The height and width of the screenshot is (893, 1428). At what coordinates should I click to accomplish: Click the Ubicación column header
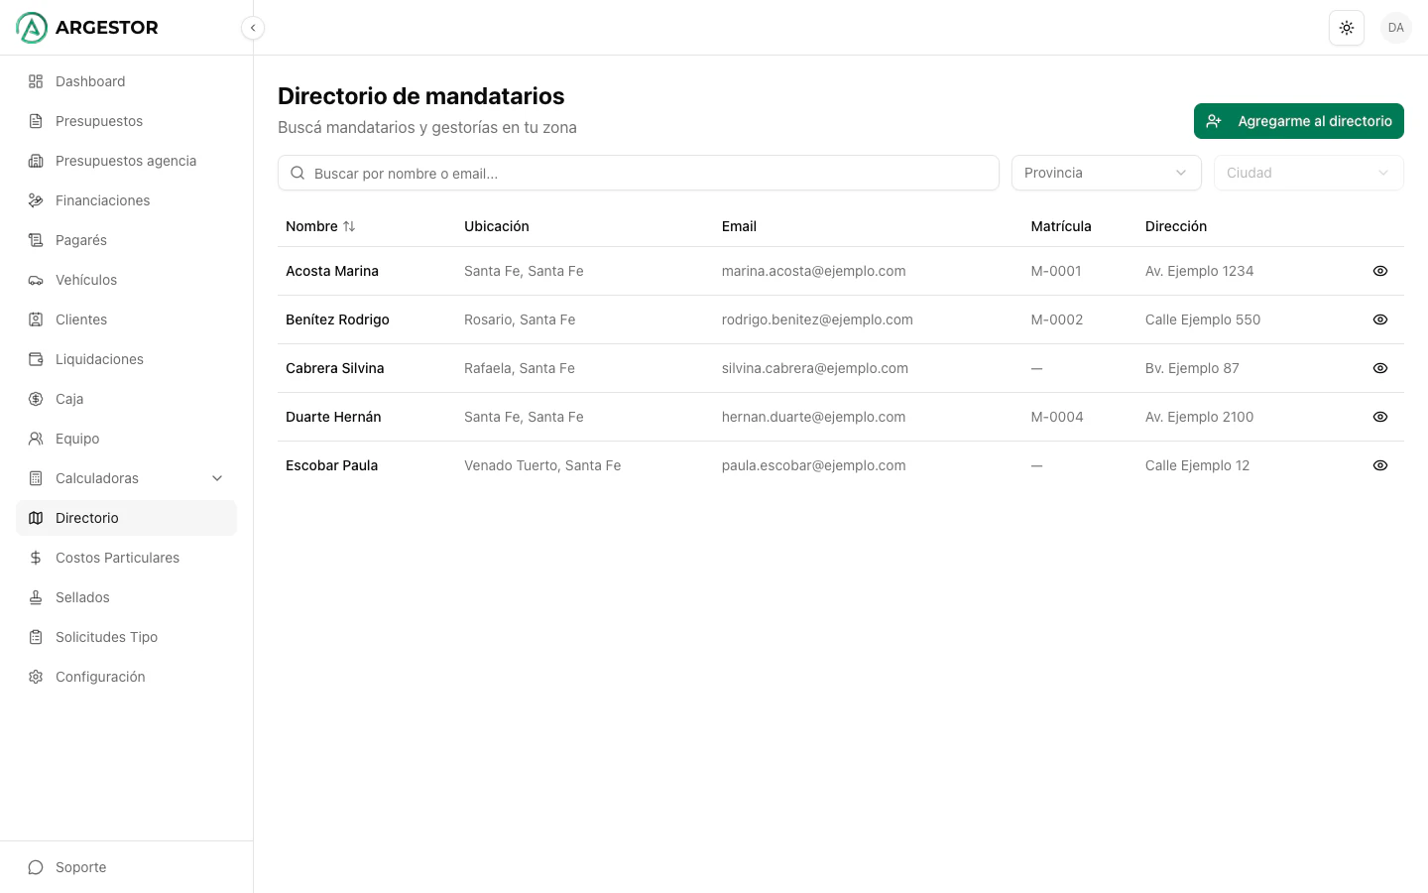tap(497, 226)
